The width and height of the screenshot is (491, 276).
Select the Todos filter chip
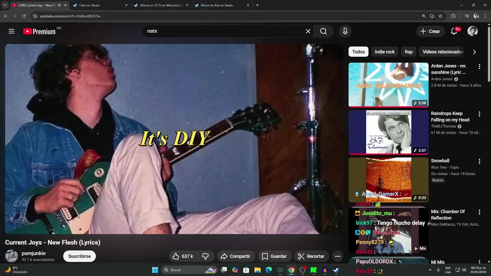point(359,52)
